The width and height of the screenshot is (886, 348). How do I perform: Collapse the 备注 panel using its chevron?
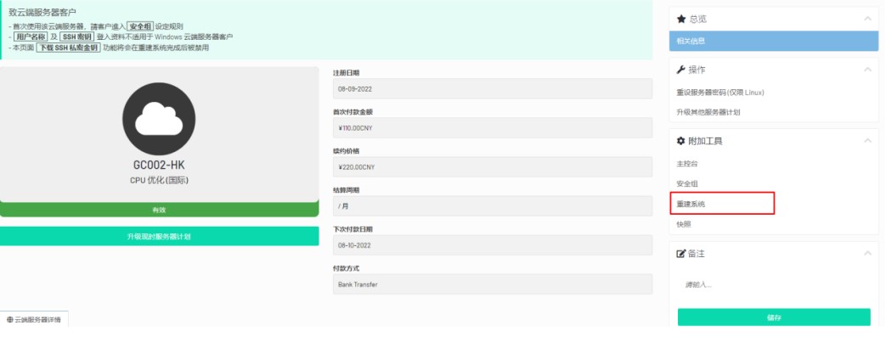tap(866, 254)
